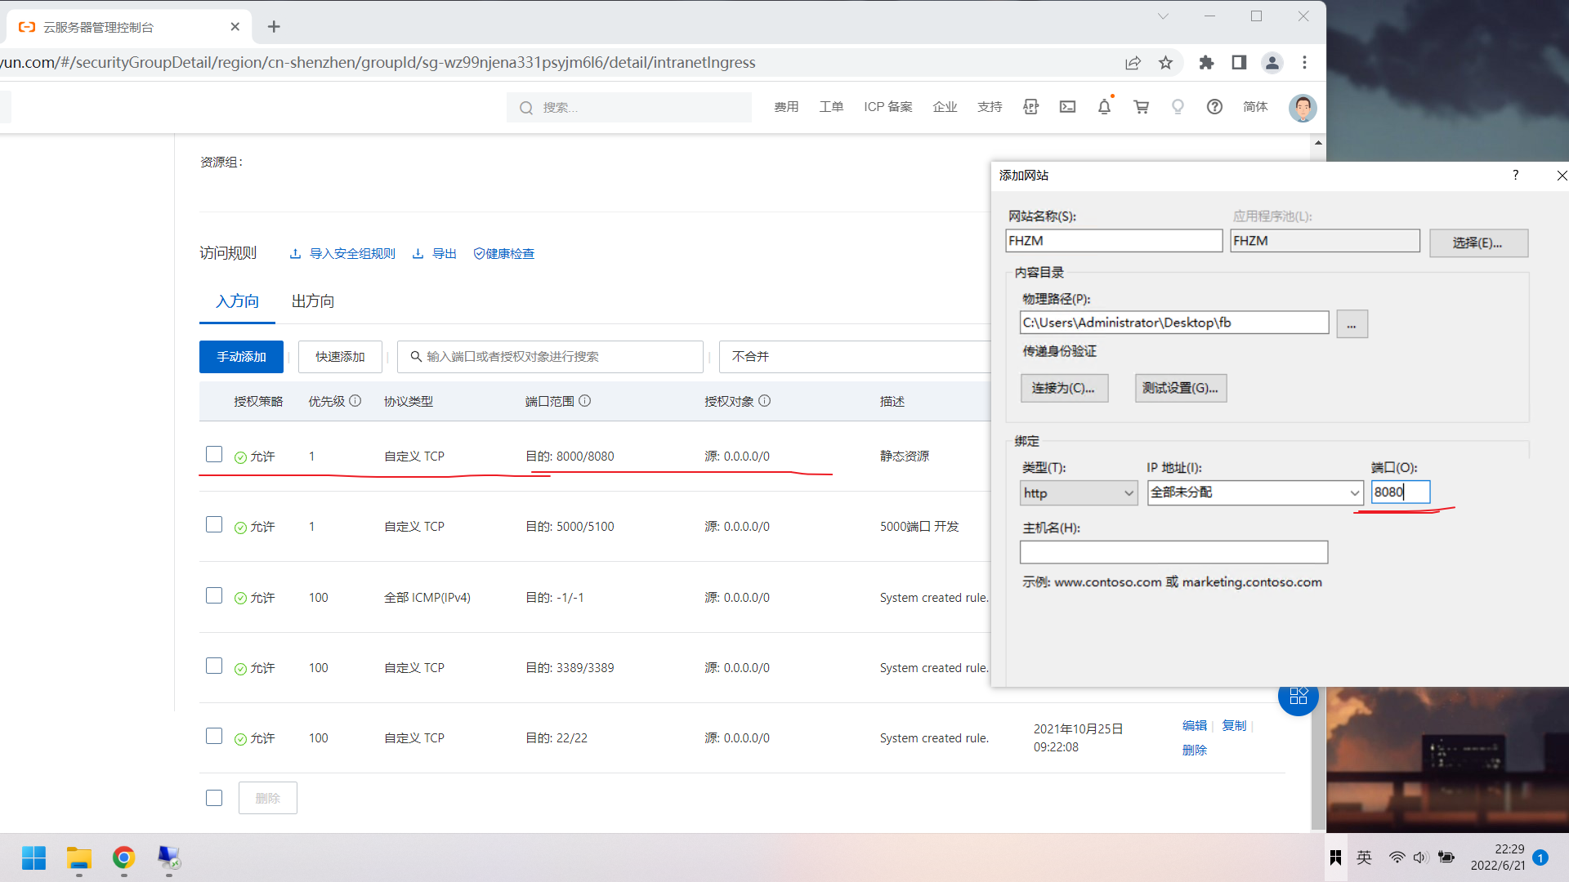Open the 支持 menu

coord(990,107)
